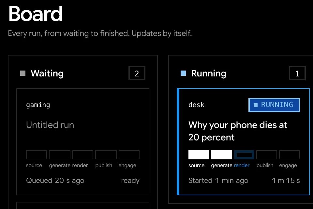This screenshot has width=313, height=209.
Task: Click 'Started 1 min ago' text
Action: pyautogui.click(x=218, y=180)
